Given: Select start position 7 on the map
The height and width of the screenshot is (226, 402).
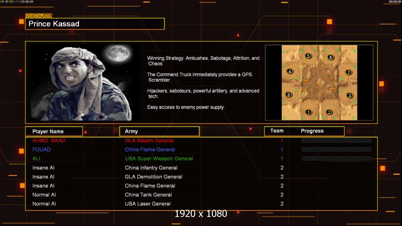Looking at the screenshot, I should (348, 72).
